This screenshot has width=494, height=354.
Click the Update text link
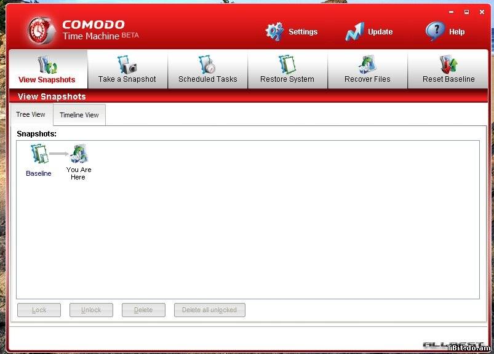pyautogui.click(x=380, y=32)
